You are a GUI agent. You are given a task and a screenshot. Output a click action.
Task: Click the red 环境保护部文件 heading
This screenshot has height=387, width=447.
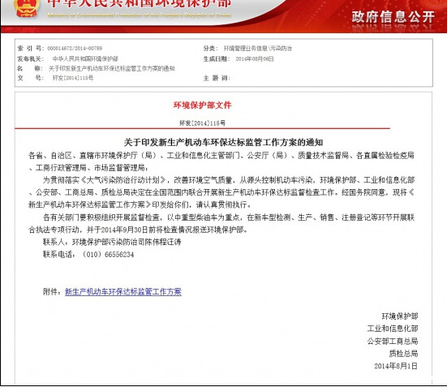pyautogui.click(x=202, y=105)
